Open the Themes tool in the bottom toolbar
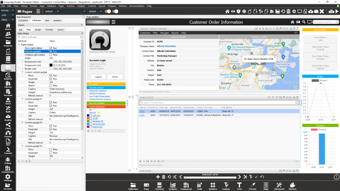 click(292, 185)
